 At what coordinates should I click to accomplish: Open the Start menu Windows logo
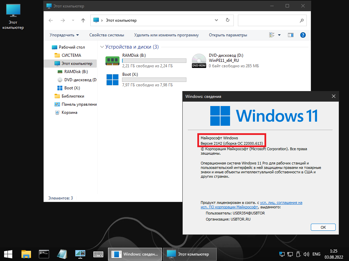point(8,254)
